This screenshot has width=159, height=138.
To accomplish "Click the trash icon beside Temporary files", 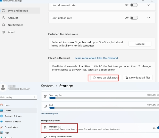I will pyautogui.click(x=45, y=96).
